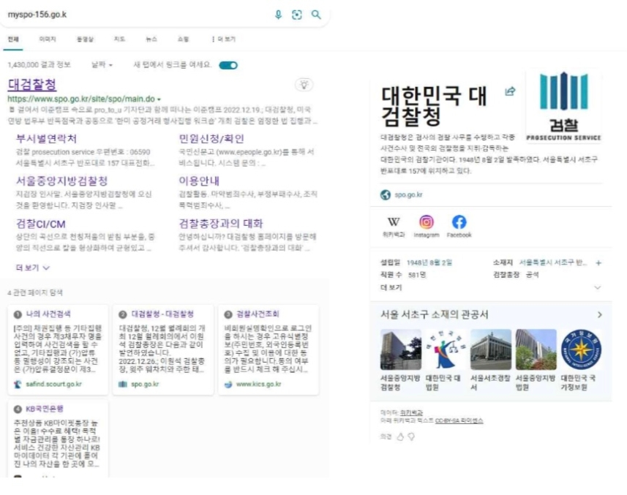The image size is (627, 495).
Task: Open the 나의 사건검색 card
Action: point(58,349)
